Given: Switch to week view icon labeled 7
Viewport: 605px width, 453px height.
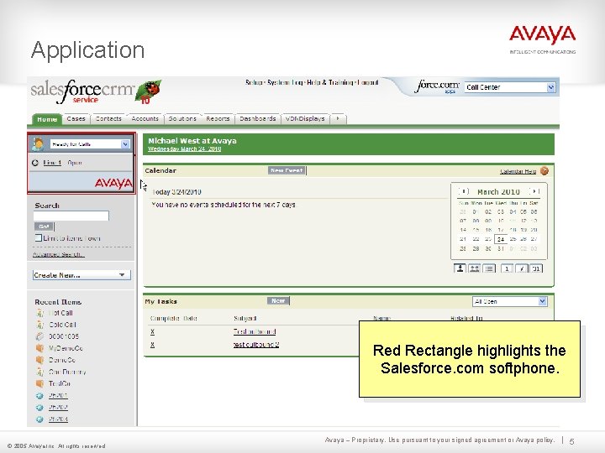Looking at the screenshot, I should (521, 268).
